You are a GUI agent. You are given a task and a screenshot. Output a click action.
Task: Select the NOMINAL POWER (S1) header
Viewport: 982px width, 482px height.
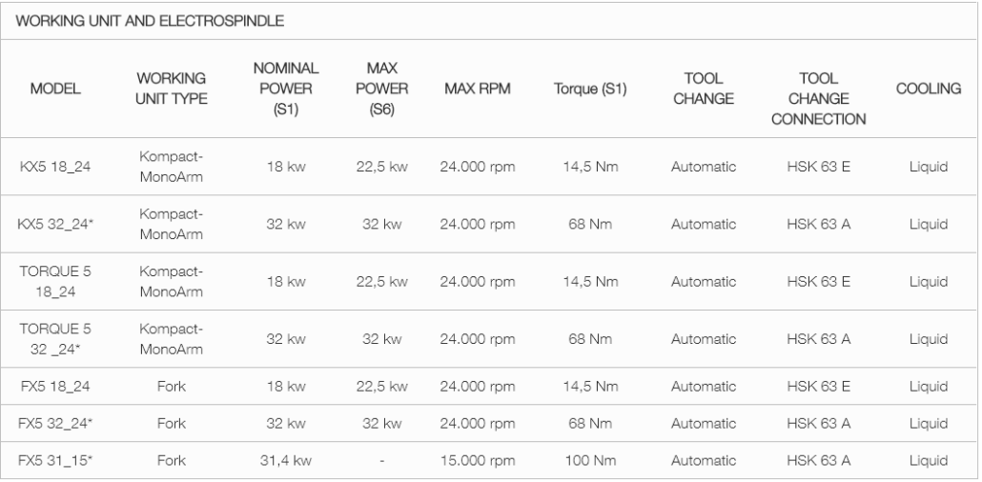pos(286,89)
